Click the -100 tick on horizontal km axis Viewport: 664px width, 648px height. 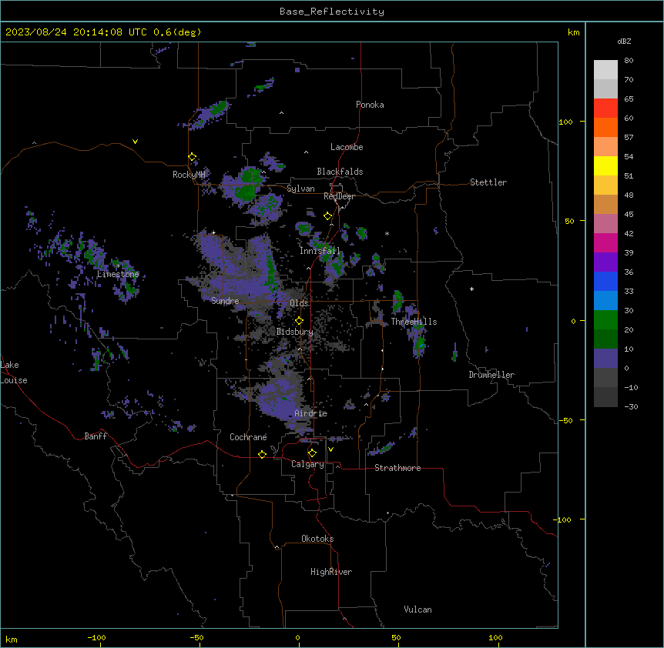pos(96,637)
